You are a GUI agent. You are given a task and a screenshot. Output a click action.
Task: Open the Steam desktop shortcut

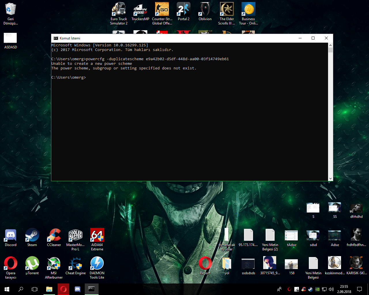[x=32, y=235]
